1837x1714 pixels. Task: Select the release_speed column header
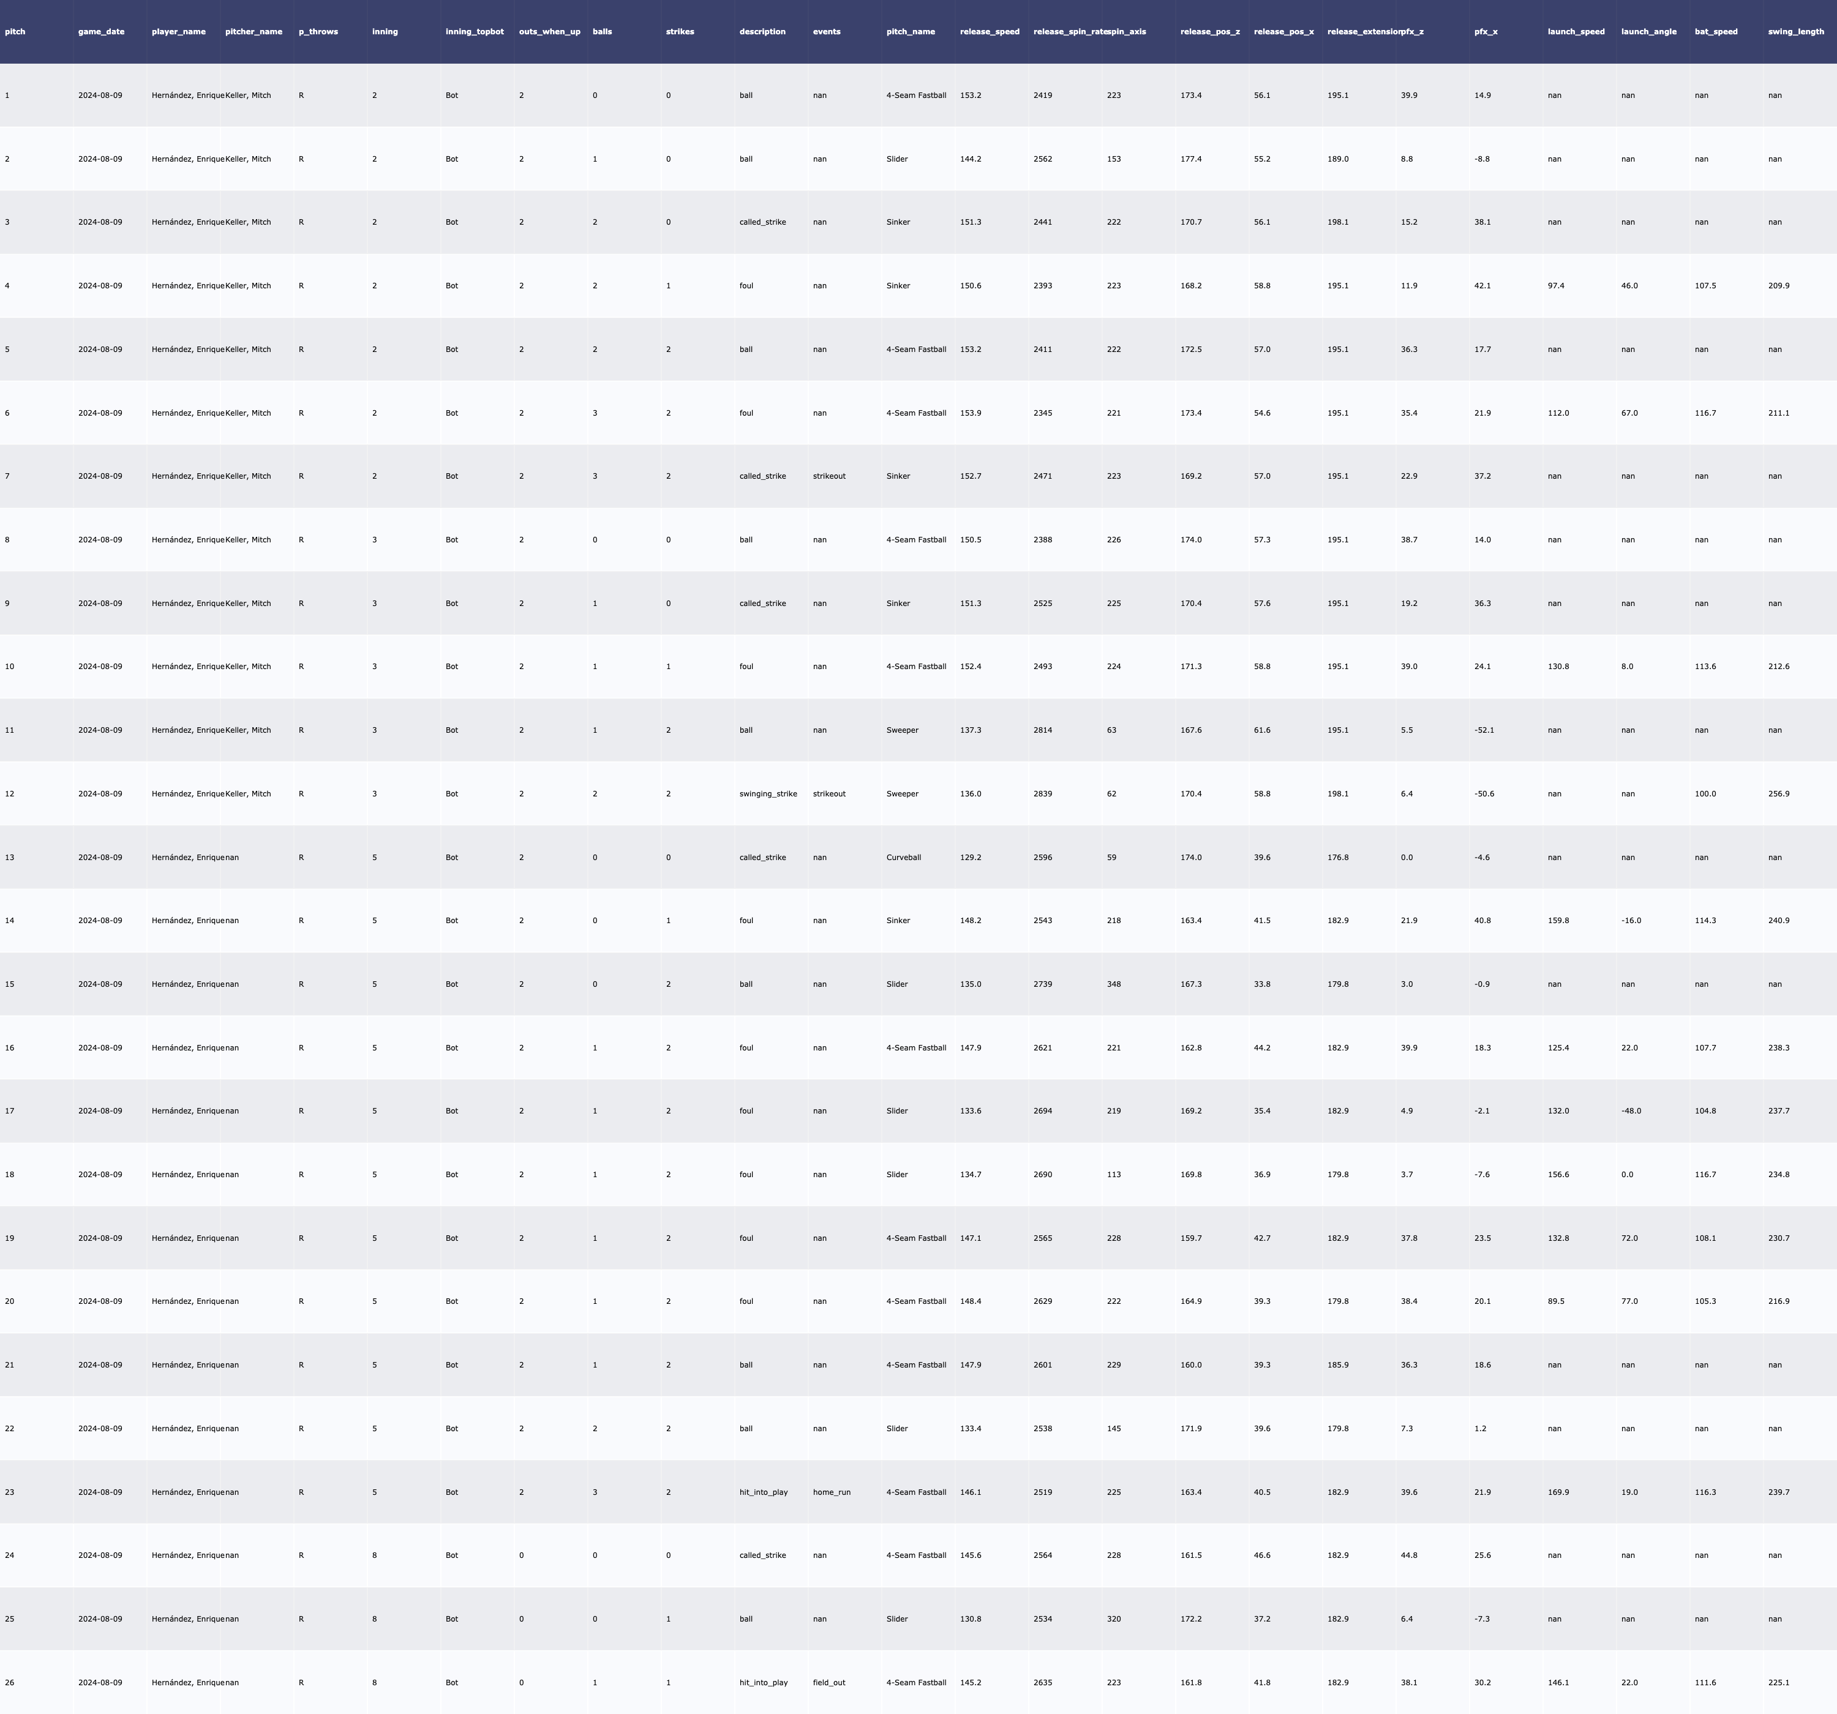[990, 31]
